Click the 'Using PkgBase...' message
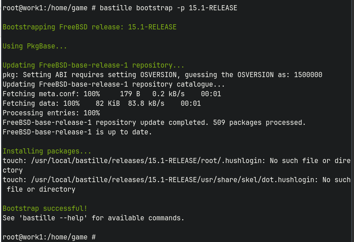The image size is (354, 242). click(x=35, y=46)
